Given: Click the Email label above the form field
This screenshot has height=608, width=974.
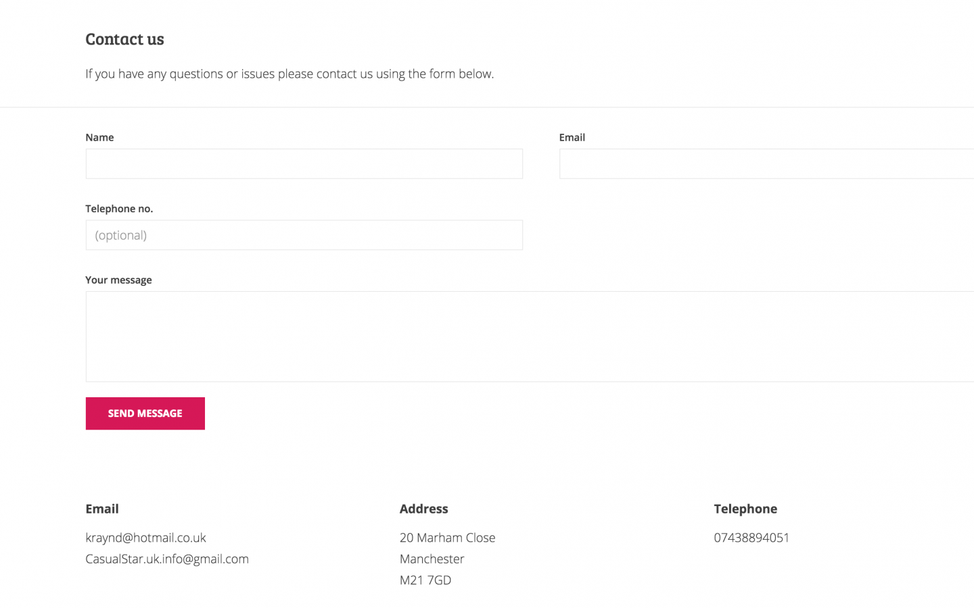Looking at the screenshot, I should tap(572, 137).
